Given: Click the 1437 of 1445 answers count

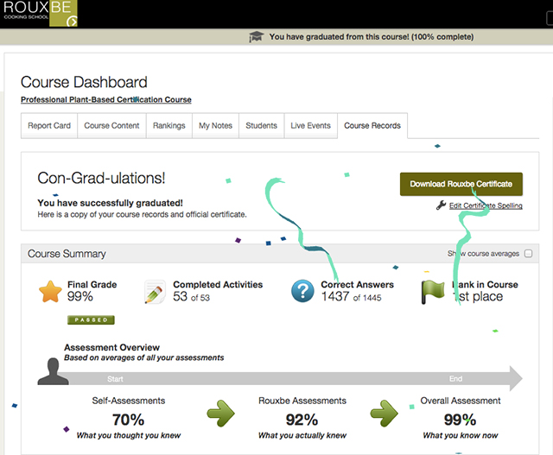Looking at the screenshot, I should (352, 297).
